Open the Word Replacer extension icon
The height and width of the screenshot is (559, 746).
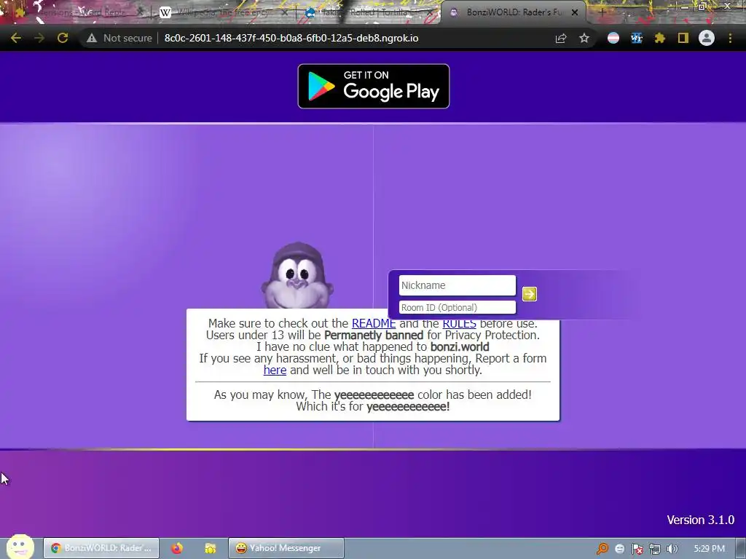pos(637,38)
